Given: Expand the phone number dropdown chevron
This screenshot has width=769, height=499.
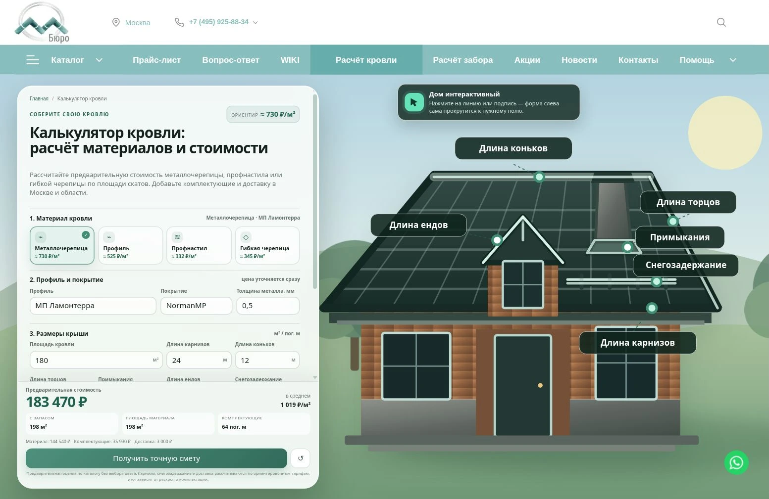Looking at the screenshot, I should click(256, 22).
